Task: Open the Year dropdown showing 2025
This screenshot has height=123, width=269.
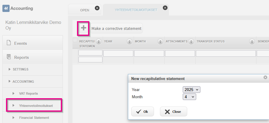Action: coord(191,90)
